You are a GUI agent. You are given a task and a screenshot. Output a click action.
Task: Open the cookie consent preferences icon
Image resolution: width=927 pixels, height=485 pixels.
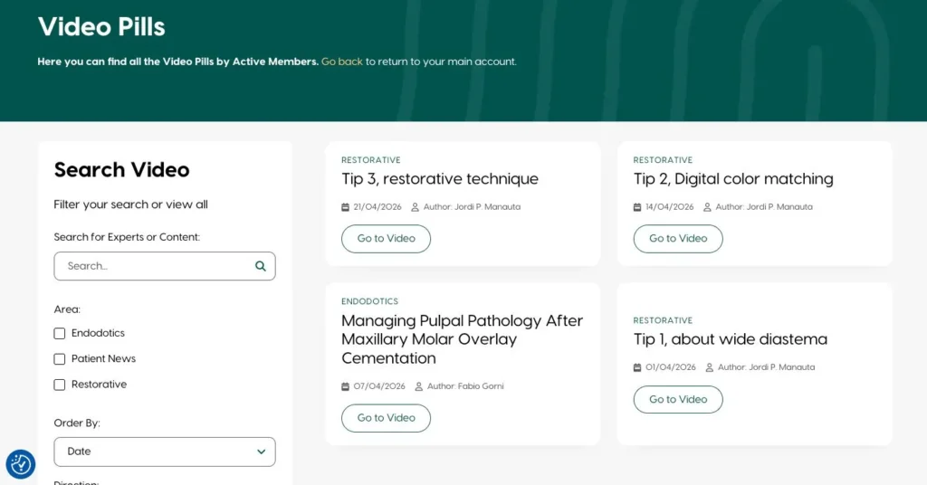[21, 464]
